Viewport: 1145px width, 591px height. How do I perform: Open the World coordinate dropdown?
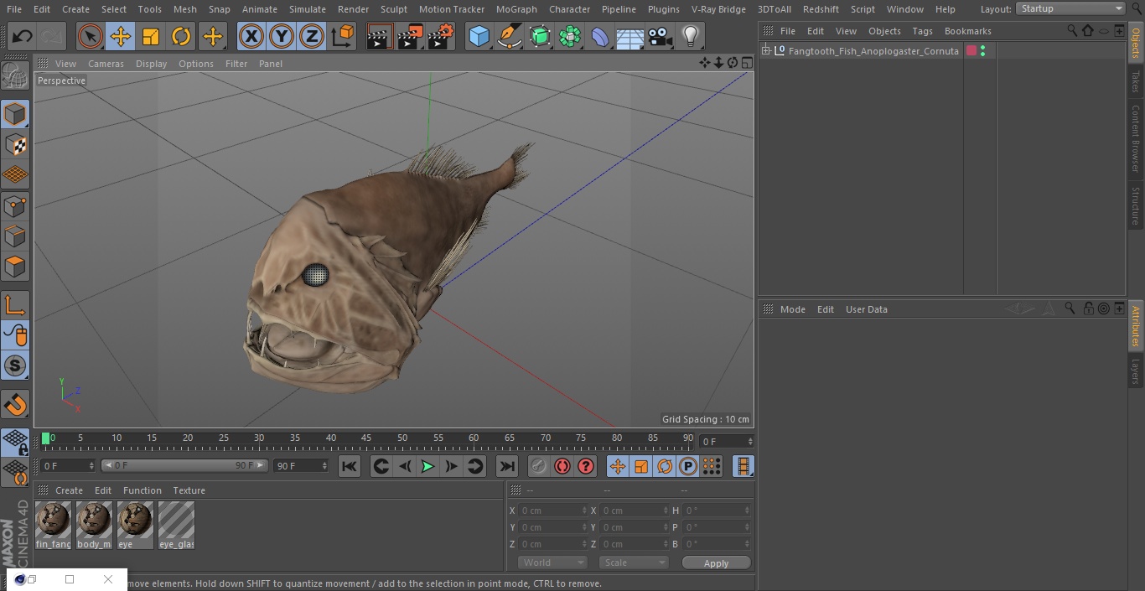click(552, 562)
